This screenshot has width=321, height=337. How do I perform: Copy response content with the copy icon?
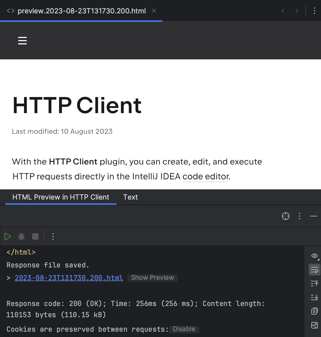314,311
